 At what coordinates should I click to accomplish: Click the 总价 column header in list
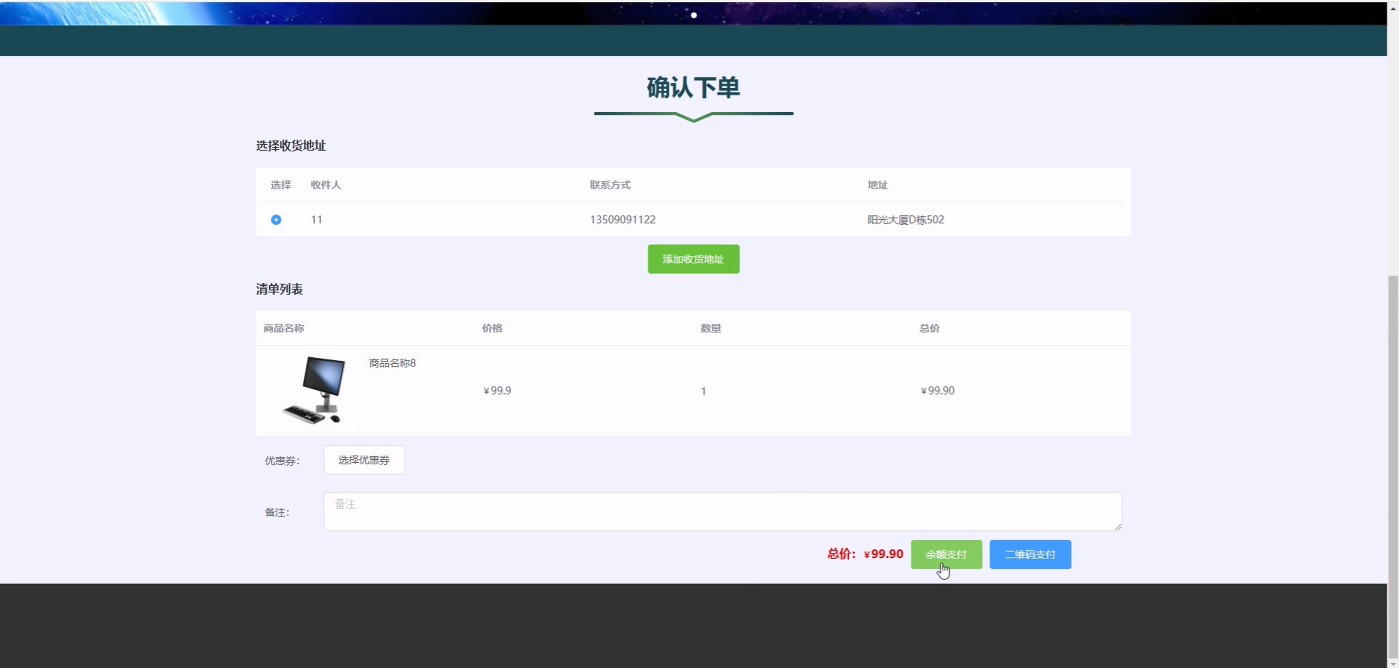[x=929, y=328]
